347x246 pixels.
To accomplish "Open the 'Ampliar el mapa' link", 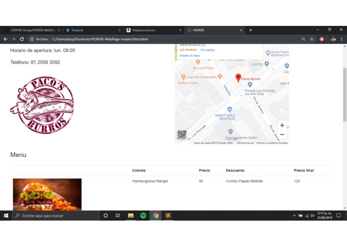I will [x=190, y=56].
